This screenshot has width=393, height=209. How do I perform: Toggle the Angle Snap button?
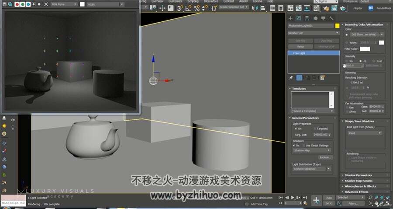click(188, 8)
